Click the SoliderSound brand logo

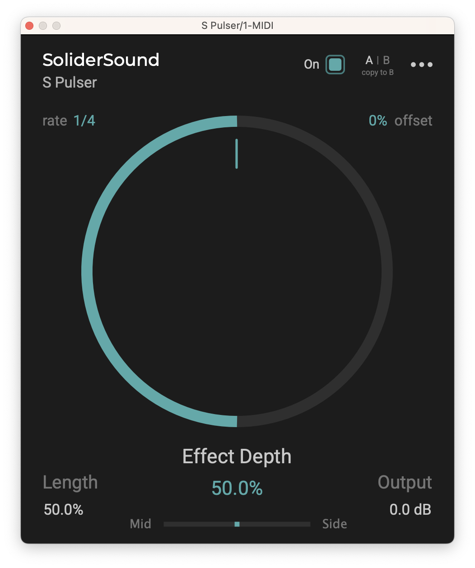click(x=101, y=60)
